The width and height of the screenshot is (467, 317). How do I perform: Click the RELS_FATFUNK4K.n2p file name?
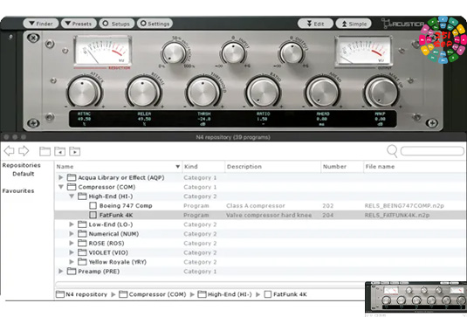tap(397, 215)
